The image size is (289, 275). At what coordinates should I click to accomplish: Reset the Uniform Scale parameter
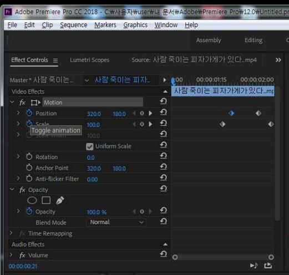(164, 145)
